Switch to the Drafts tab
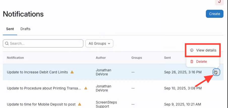The image size is (228, 108). (x=25, y=29)
